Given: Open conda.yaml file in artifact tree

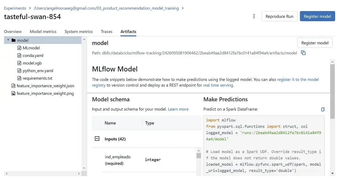Looking at the screenshot, I should (x=33, y=55).
